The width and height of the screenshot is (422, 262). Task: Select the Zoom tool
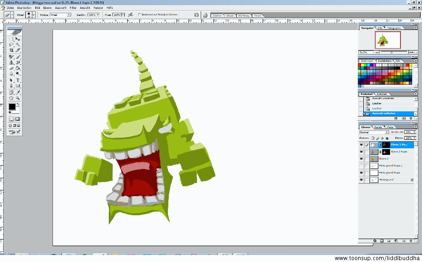[18, 98]
